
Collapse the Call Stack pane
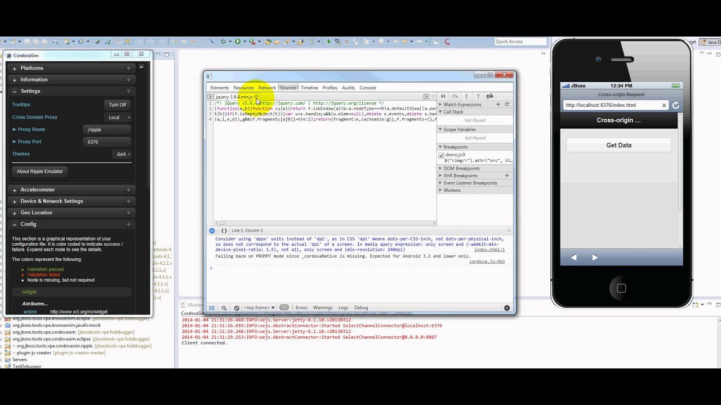click(x=475, y=112)
